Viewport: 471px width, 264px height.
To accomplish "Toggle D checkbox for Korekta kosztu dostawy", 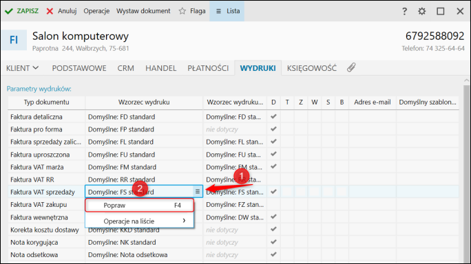I will click(x=273, y=229).
